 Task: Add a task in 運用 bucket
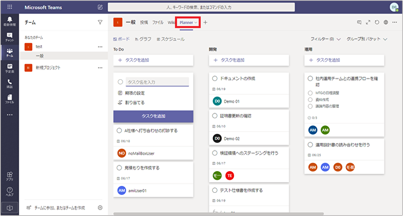coord(344,60)
